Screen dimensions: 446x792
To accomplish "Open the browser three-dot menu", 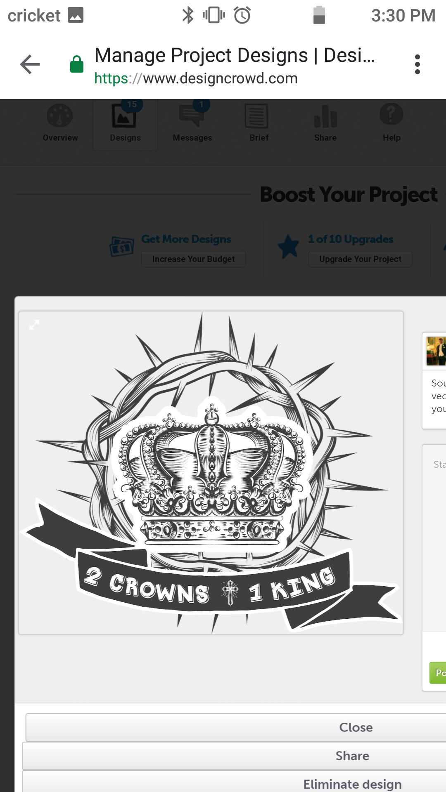I will (417, 64).
